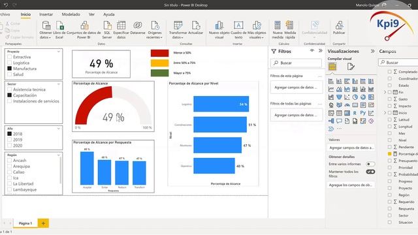Select the Compilar visual fields icon

(x=332, y=67)
